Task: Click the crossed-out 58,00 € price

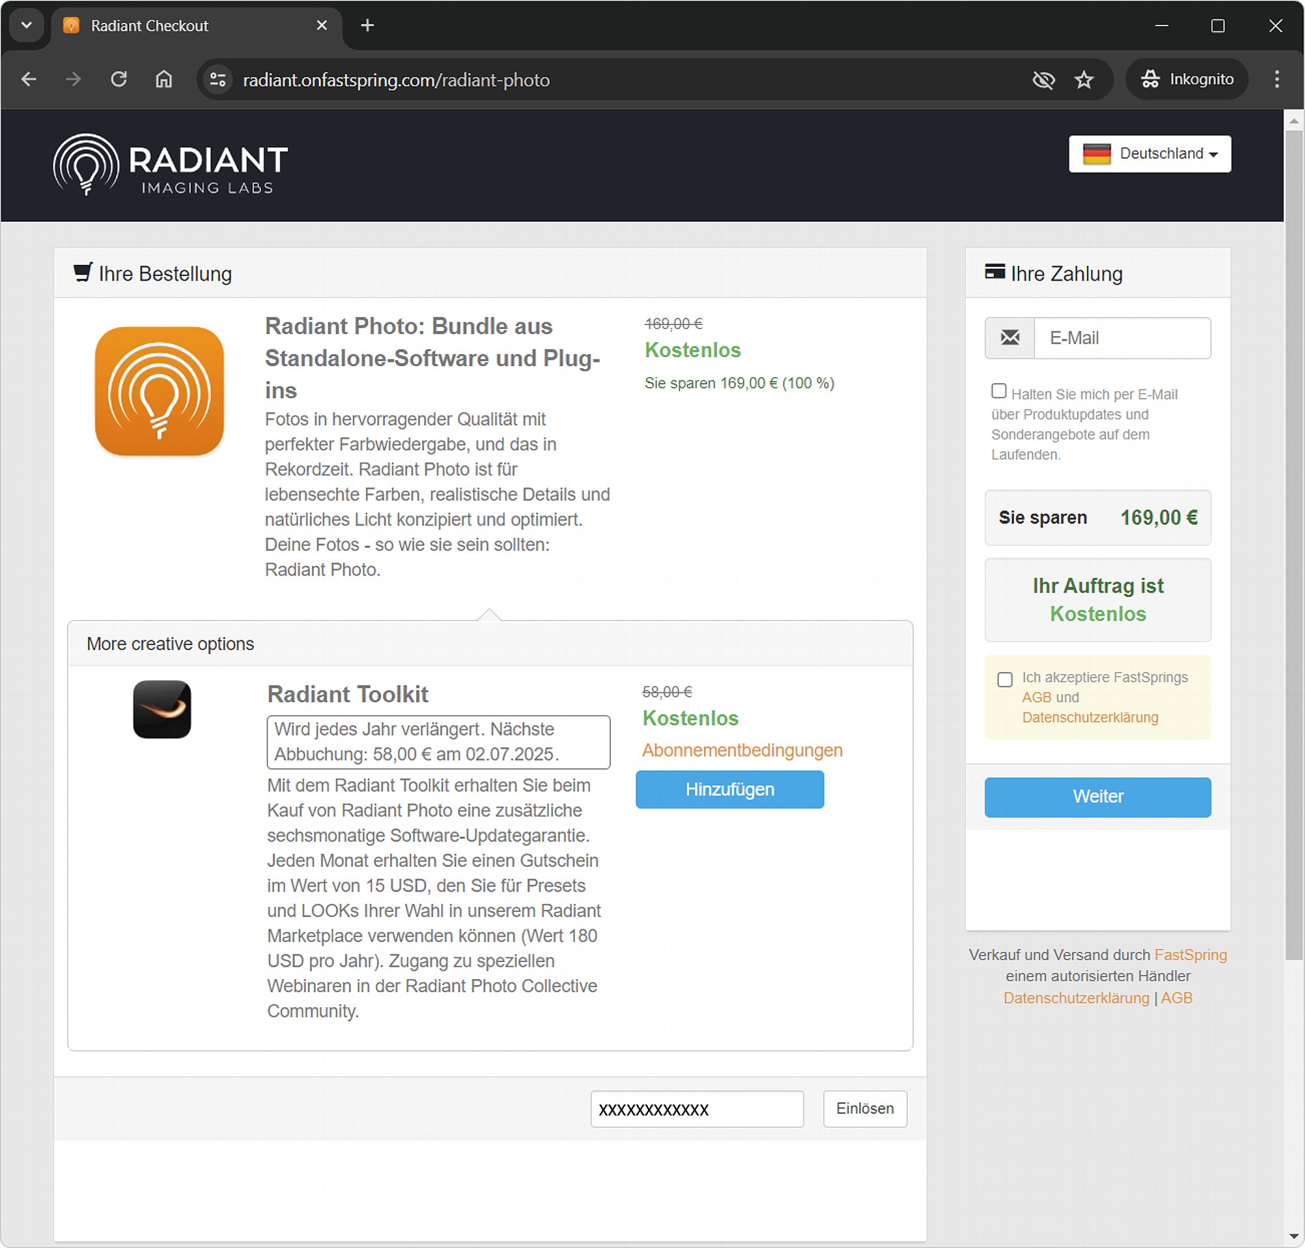Action: coord(667,692)
